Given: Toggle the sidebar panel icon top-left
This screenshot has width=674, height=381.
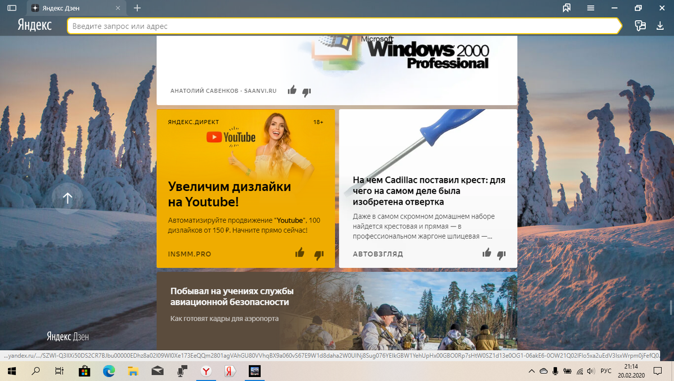Looking at the screenshot, I should coord(11,8).
